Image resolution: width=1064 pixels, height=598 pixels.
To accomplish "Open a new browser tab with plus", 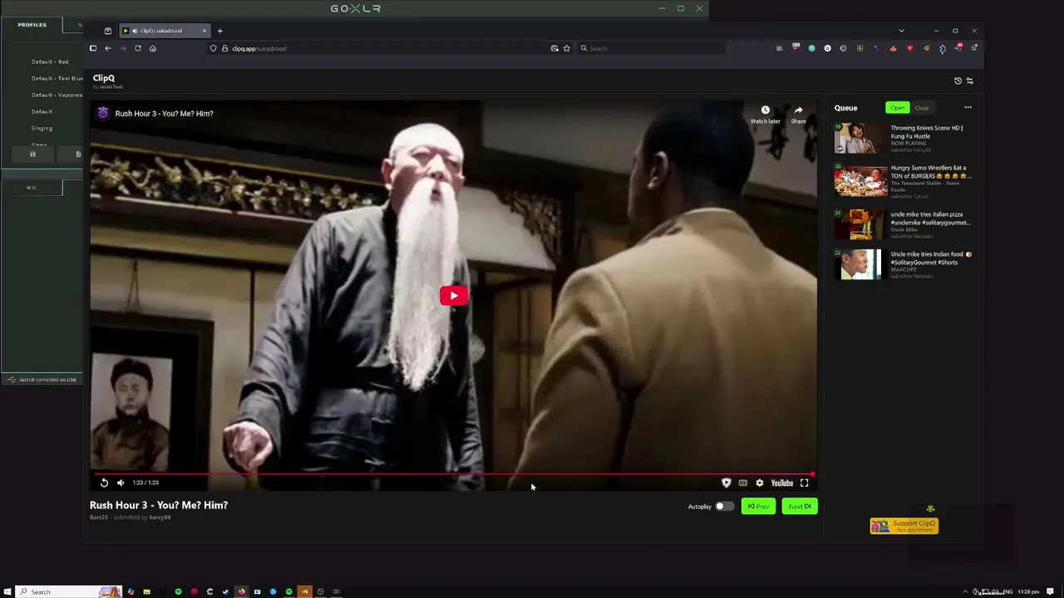I will coord(219,31).
